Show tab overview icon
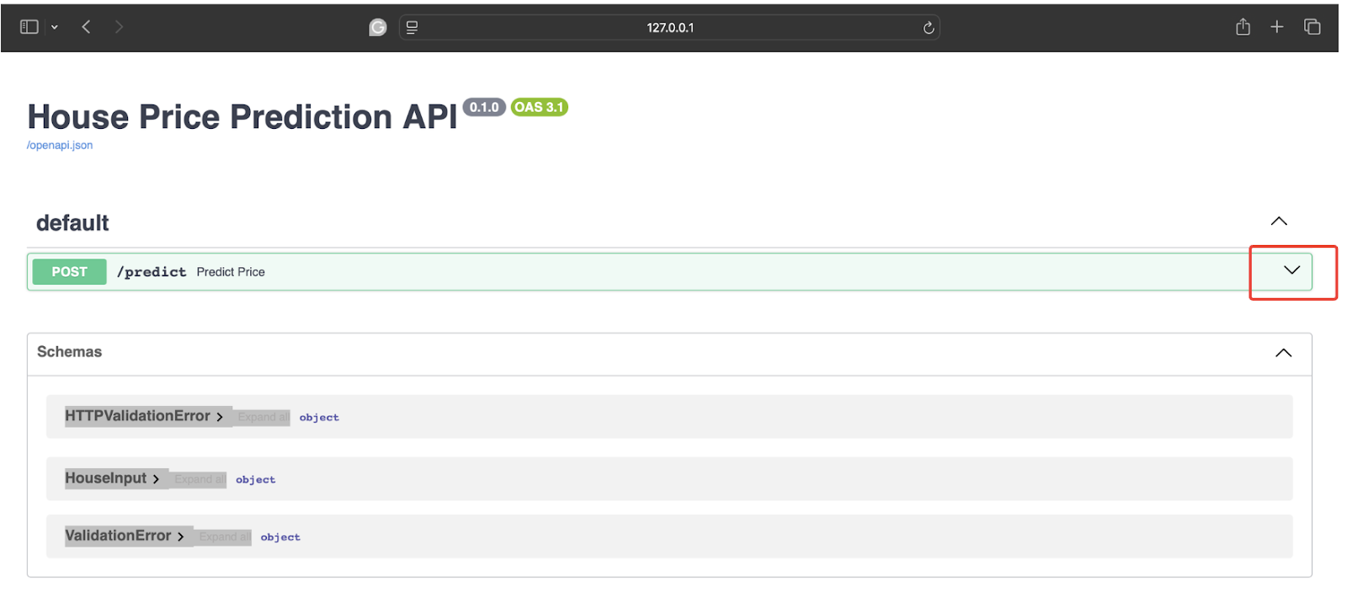This screenshot has width=1347, height=614. (x=1312, y=27)
